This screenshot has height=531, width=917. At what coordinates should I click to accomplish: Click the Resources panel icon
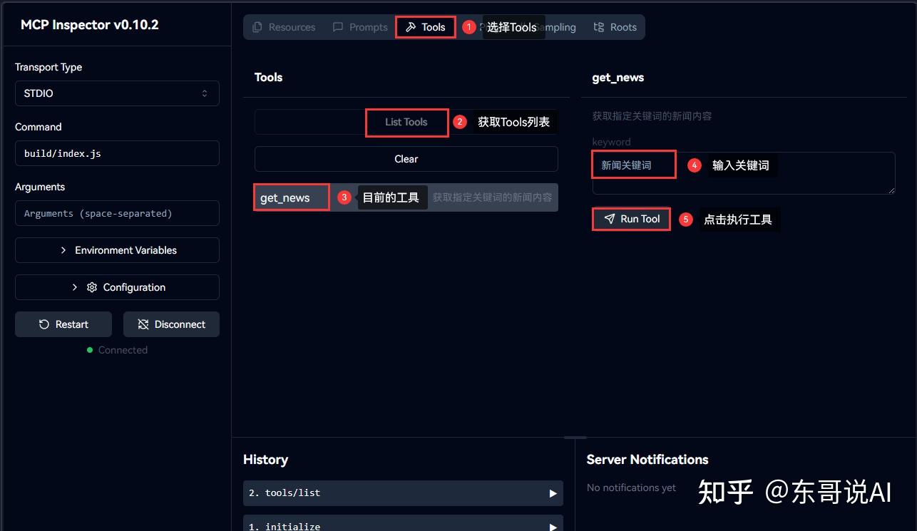point(257,27)
